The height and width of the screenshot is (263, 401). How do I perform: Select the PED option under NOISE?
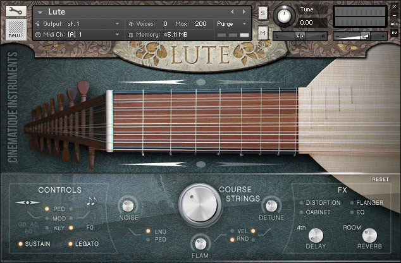tap(148, 240)
